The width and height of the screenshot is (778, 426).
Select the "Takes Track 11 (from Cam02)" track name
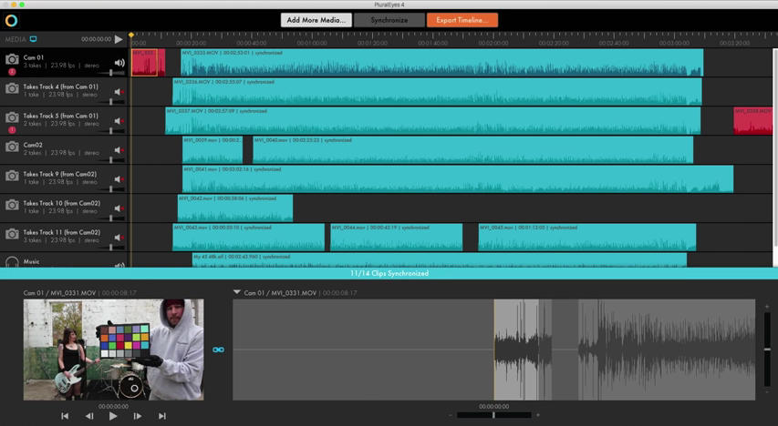(x=61, y=232)
